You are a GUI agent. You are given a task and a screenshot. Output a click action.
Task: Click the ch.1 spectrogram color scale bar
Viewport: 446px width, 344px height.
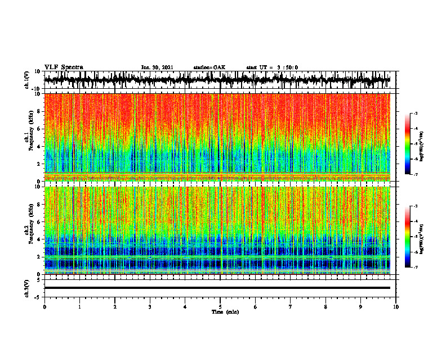click(407, 144)
